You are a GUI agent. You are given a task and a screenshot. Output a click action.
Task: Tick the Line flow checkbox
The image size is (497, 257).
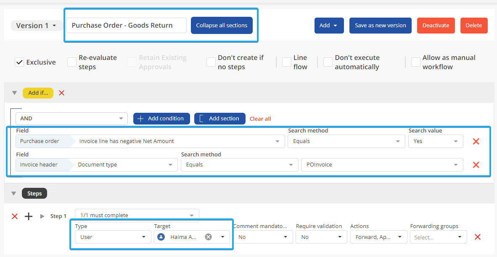[x=286, y=62]
